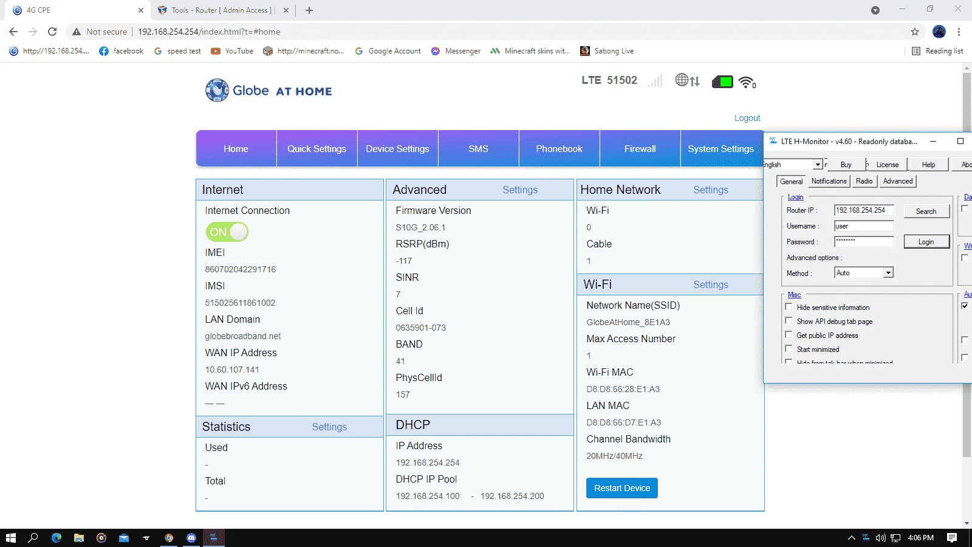Click the License button
This screenshot has height=547, width=972.
point(887,165)
